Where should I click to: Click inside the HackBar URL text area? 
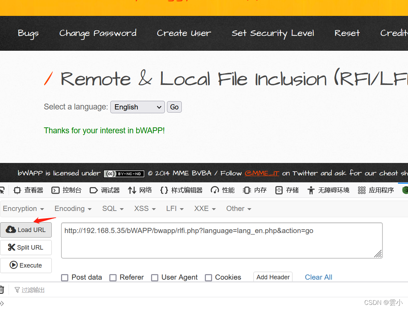(x=222, y=240)
